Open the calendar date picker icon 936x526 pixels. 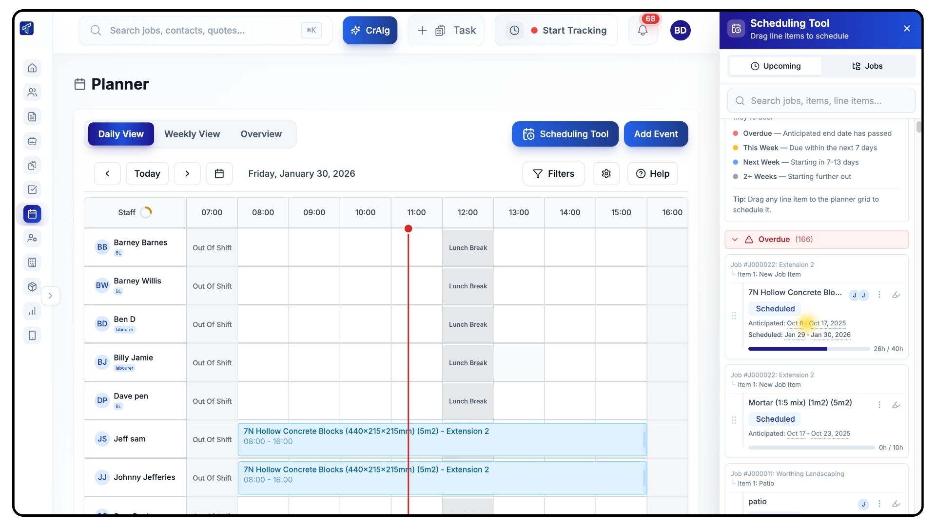pos(219,174)
